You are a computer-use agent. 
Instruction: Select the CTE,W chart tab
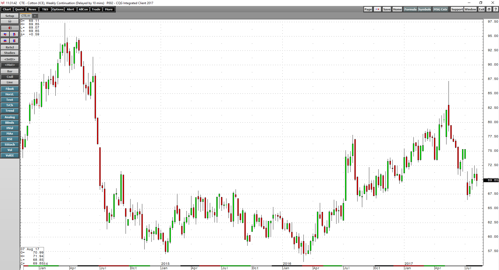[x=25, y=16]
